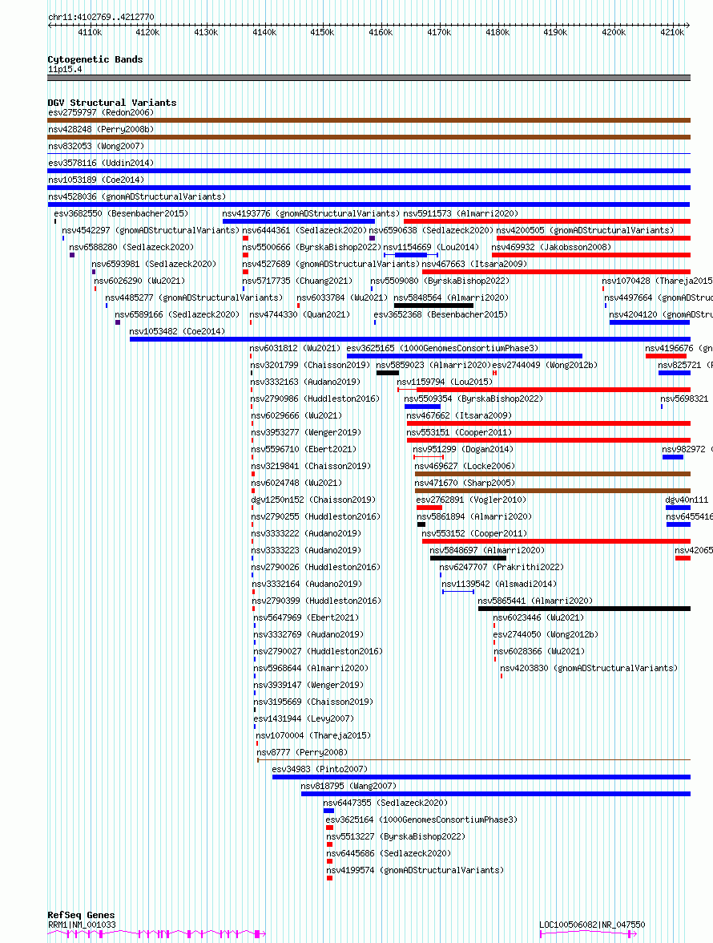Click nsv5859023 (Almarri2020) black bar
Viewport: 713px width, 943px height.
point(388,373)
